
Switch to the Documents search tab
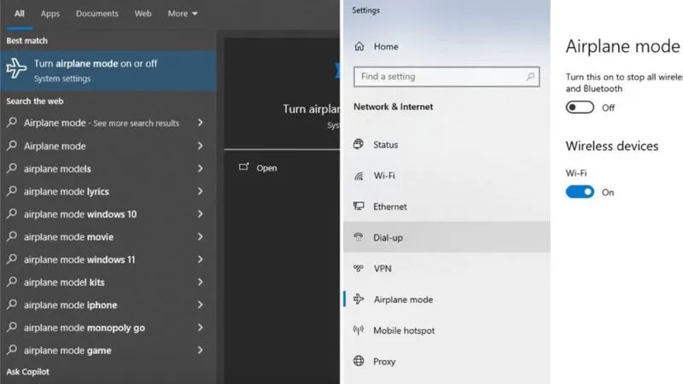click(x=97, y=14)
